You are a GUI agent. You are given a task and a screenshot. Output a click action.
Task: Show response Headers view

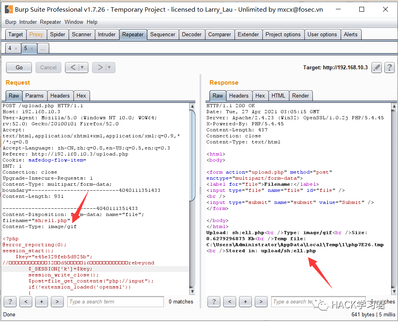tap(239, 96)
